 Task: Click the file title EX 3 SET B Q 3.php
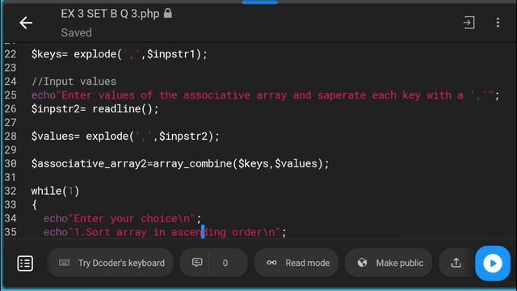tap(110, 14)
